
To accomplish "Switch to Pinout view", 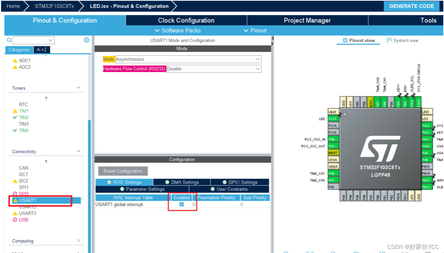I will (x=358, y=41).
